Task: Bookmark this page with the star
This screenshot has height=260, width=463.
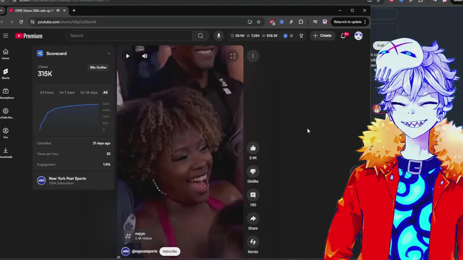Action: coord(258,22)
